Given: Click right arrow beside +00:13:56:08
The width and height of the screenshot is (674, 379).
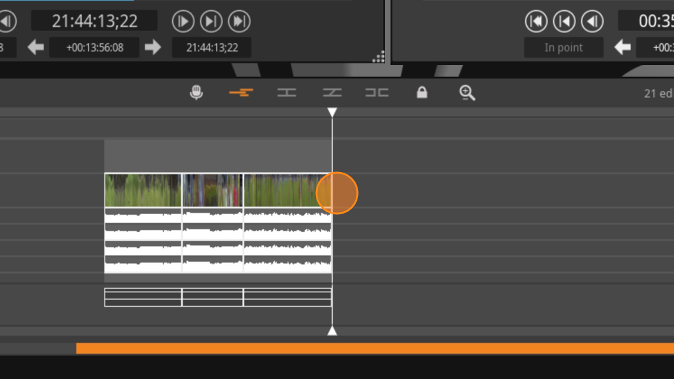Looking at the screenshot, I should [x=153, y=48].
